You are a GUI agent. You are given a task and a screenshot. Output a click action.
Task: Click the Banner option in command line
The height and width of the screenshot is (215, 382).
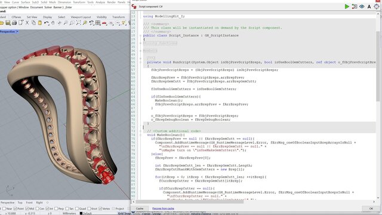pyautogui.click(x=58, y=7)
